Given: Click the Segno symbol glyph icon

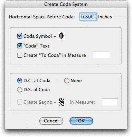Looking at the screenshot, I should point(62,102).
